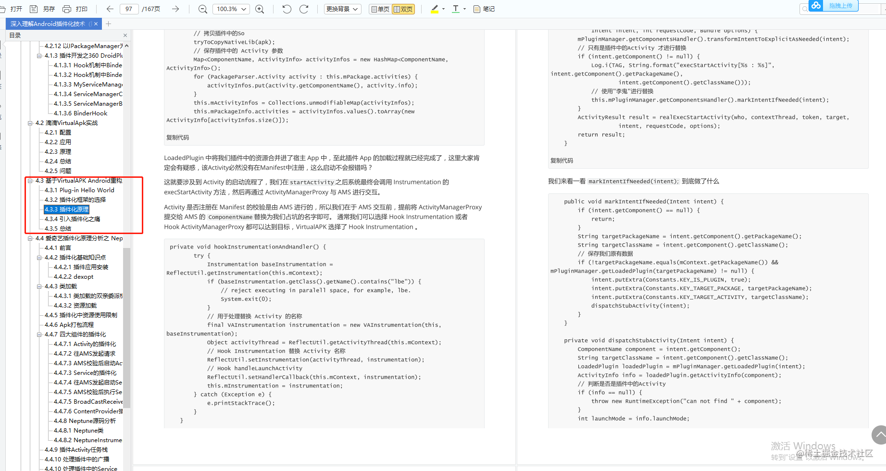Open outline item 4.4.3.2 资源加载
The height and width of the screenshot is (471, 886).
point(75,306)
